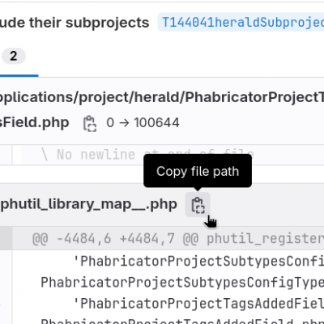The width and height of the screenshot is (324, 324).
Task: Open the T144041heraldSubproje branch link
Action: (x=242, y=22)
